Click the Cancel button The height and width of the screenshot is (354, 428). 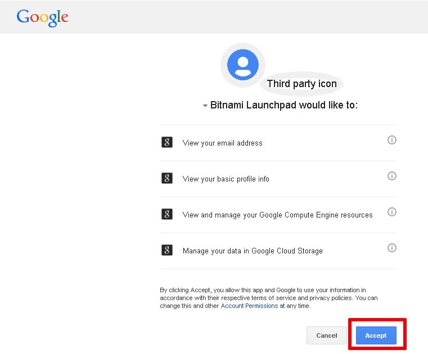[x=326, y=335]
